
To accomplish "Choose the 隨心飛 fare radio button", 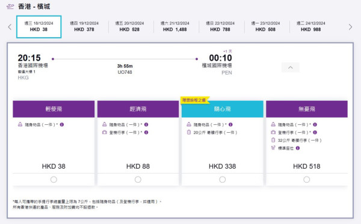I will 223,180.
